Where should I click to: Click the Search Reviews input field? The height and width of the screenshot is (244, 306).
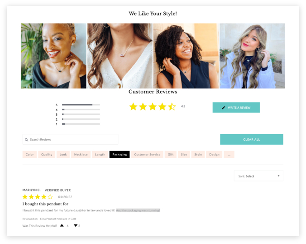pyautogui.click(x=70, y=139)
